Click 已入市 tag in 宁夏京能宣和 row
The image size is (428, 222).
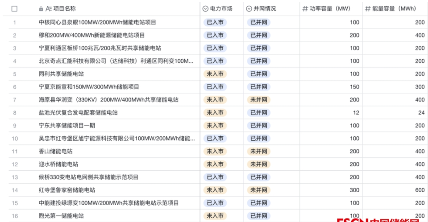pyautogui.click(x=215, y=87)
